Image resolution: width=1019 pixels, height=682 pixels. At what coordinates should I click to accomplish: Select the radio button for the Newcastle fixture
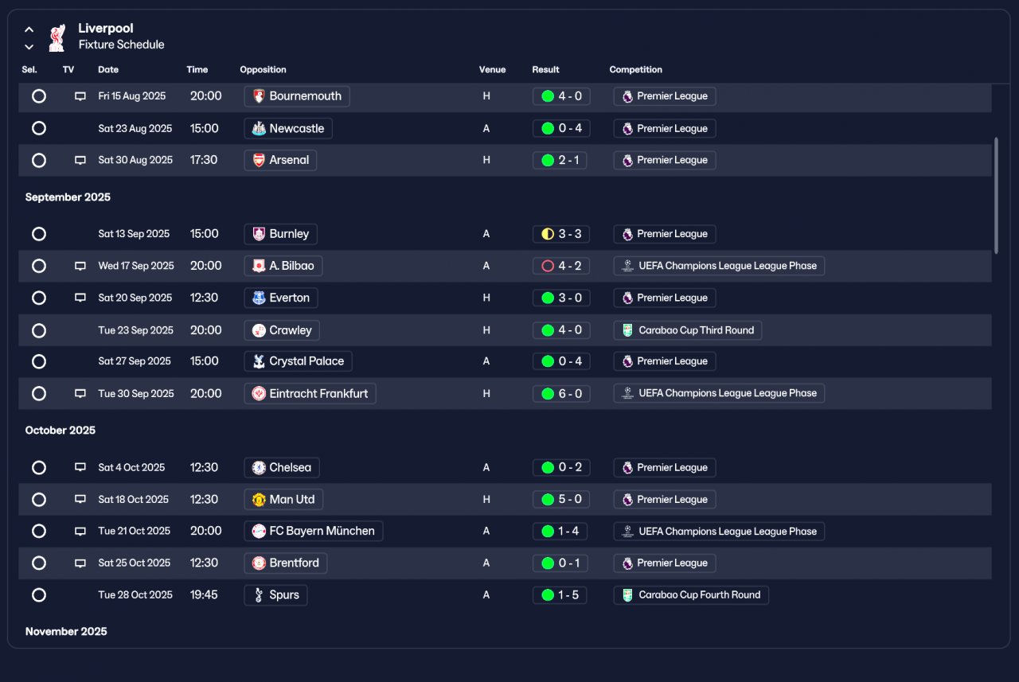pos(39,128)
